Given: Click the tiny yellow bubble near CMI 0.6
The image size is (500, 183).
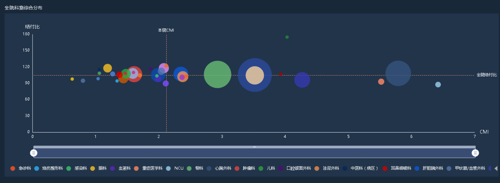Looking at the screenshot, I should pos(72,79).
